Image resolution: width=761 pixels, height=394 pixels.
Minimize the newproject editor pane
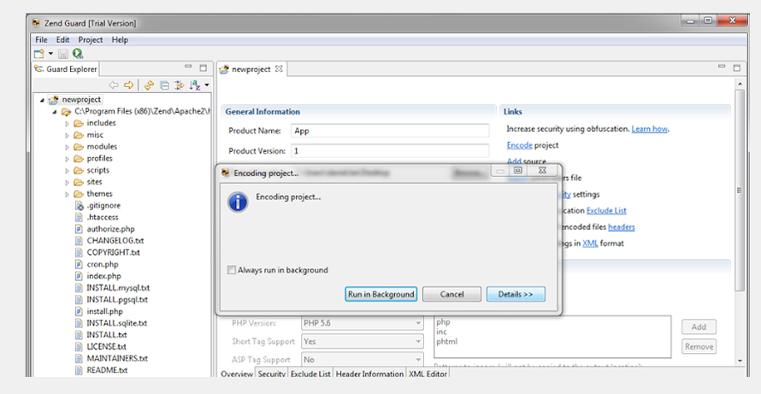722,67
